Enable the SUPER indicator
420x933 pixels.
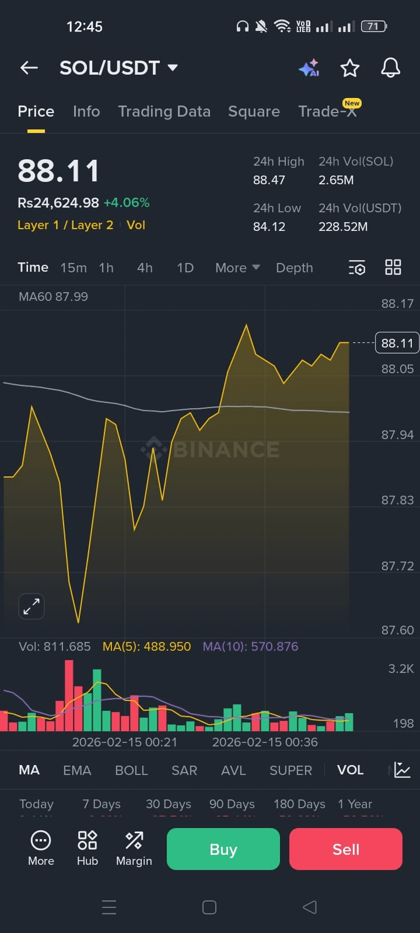coord(290,770)
